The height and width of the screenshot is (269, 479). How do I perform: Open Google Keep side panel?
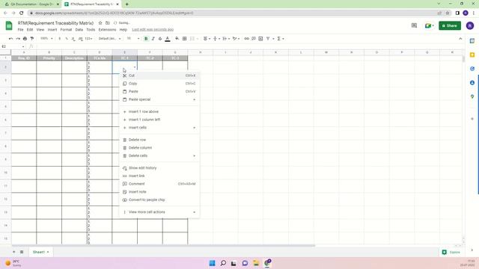pyautogui.click(x=472, y=55)
